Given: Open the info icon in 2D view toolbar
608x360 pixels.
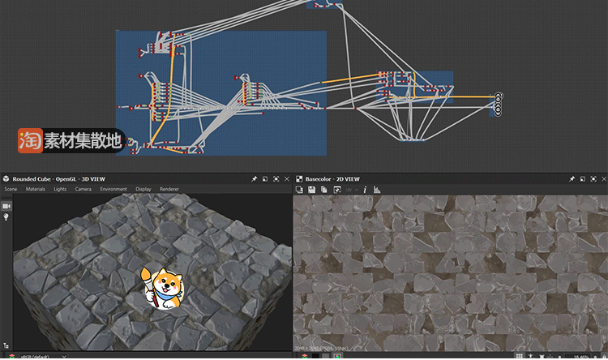Looking at the screenshot, I should [x=365, y=189].
